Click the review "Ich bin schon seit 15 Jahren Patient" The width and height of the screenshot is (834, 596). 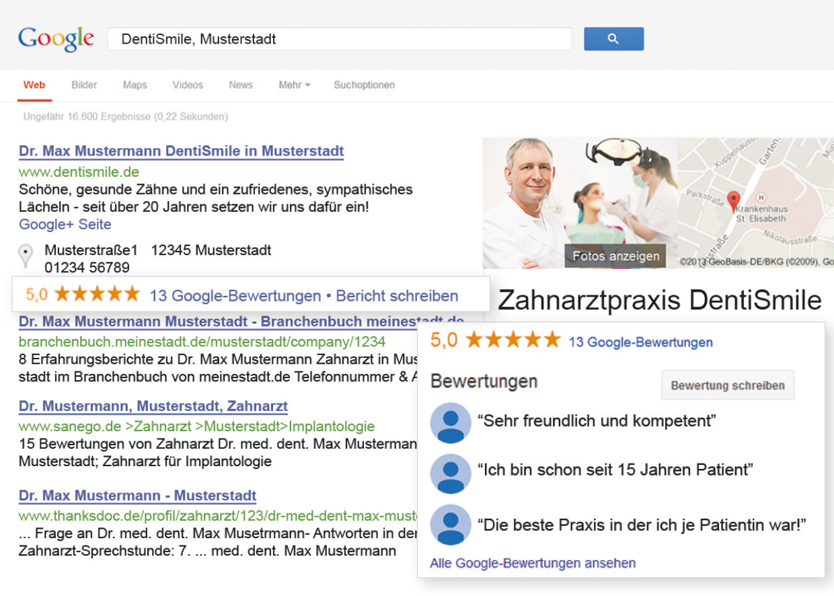pos(615,470)
